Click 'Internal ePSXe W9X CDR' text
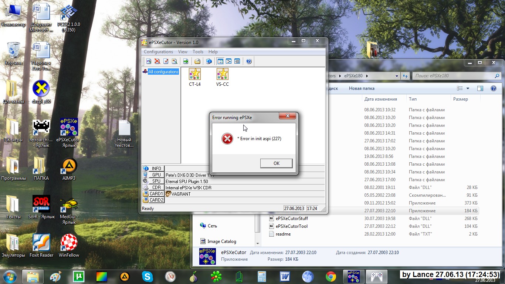Screen dimensions: 505x284 189,188
